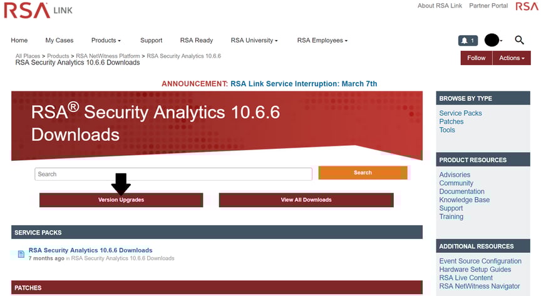Click the Additional Resources heading
Viewport: 541px width, 296px height.
click(x=483, y=246)
